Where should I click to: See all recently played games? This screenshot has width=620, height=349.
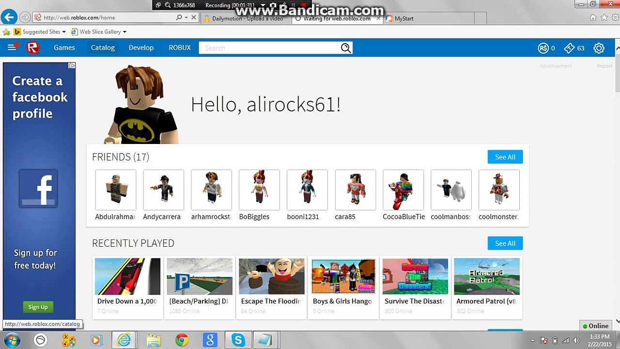pyautogui.click(x=505, y=243)
